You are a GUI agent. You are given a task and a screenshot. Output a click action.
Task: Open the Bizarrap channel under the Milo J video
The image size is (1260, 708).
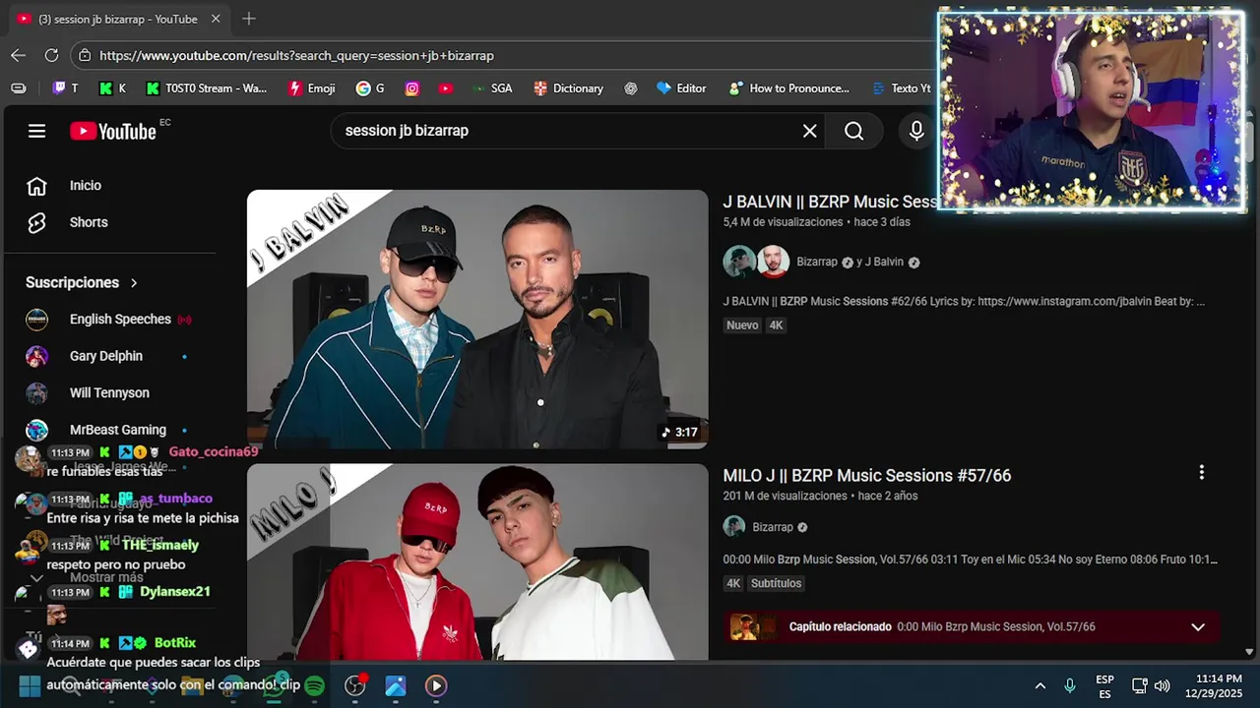[773, 528]
